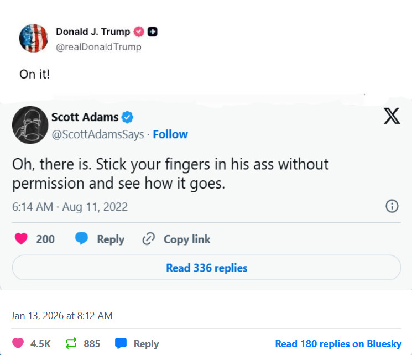Click the pink verified badge beside Trump
Screen dimensions: 412x355
[x=139, y=32]
